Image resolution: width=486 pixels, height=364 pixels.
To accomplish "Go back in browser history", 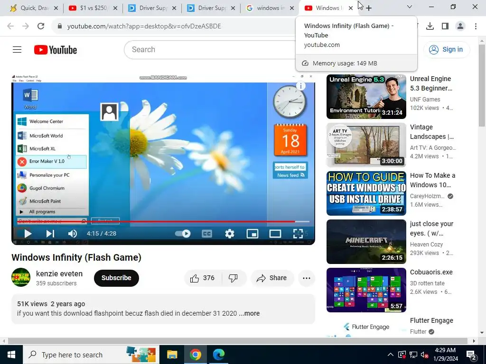I will (10, 26).
